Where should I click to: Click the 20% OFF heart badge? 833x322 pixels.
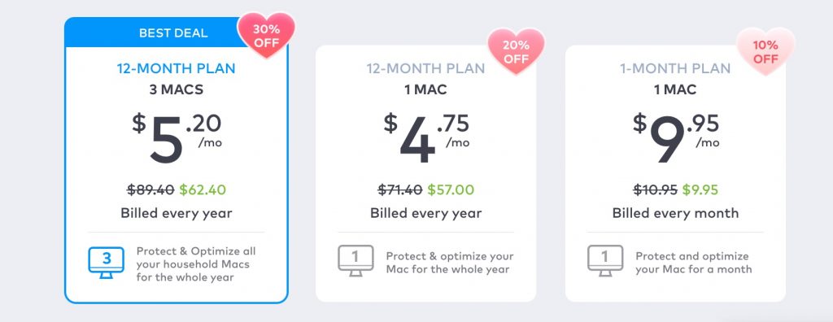point(517,51)
